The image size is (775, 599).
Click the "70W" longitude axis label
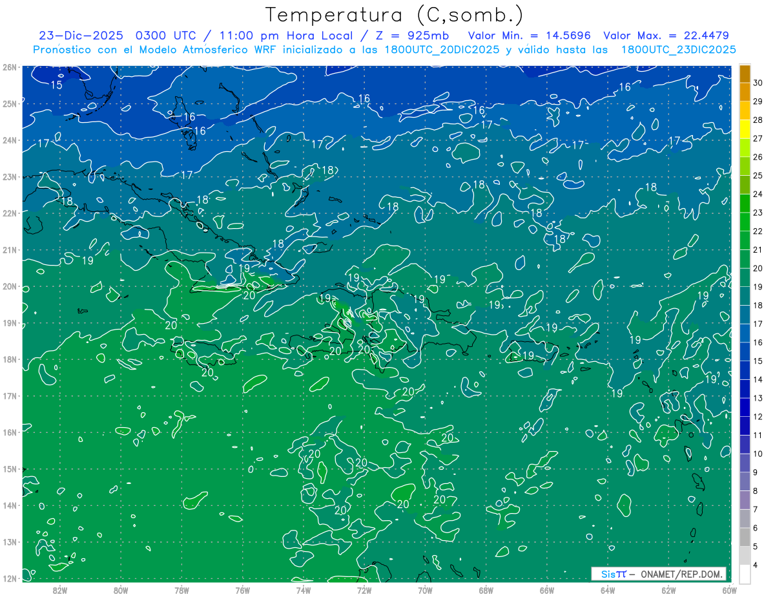point(425,589)
